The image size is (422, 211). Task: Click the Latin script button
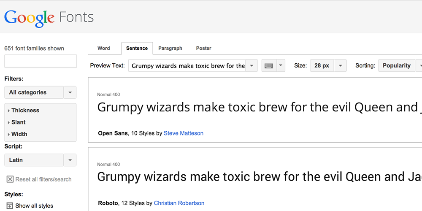click(34, 160)
